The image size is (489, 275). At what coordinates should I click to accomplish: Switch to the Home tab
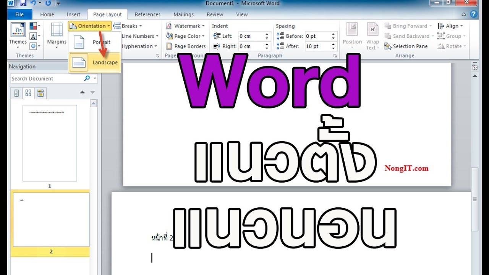click(x=47, y=15)
